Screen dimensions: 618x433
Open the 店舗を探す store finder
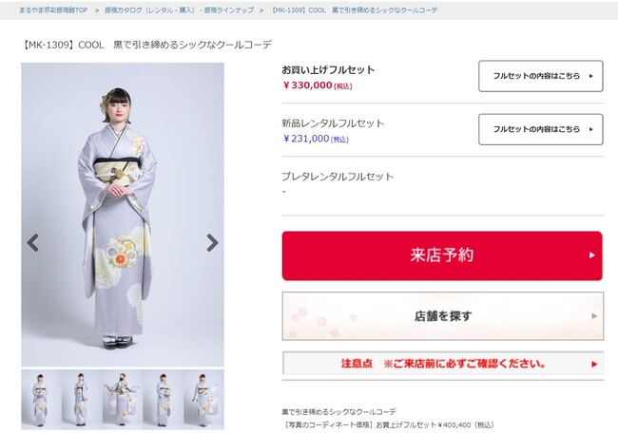[x=443, y=316]
